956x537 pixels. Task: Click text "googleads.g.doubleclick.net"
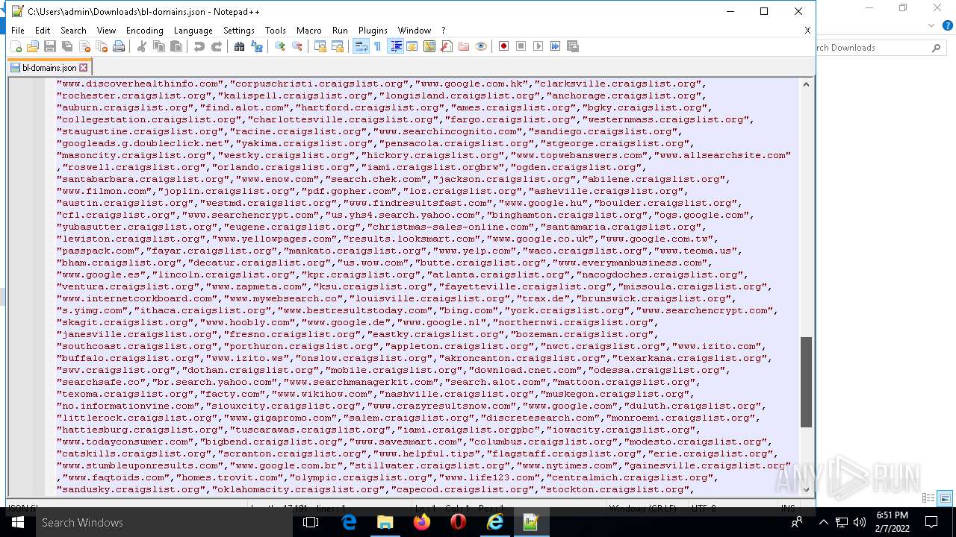(x=143, y=143)
